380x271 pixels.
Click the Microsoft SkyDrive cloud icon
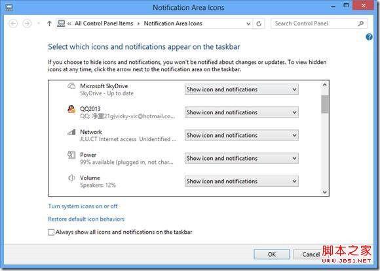(x=71, y=86)
